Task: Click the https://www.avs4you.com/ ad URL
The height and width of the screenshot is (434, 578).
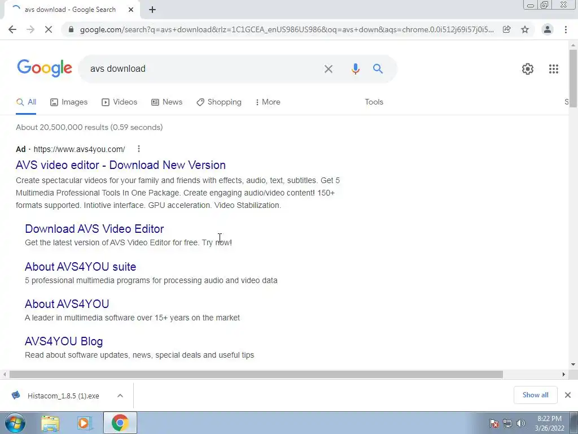Action: tap(79, 149)
